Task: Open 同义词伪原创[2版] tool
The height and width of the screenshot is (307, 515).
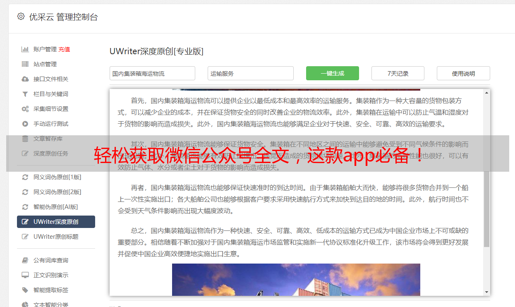Action: [57, 192]
